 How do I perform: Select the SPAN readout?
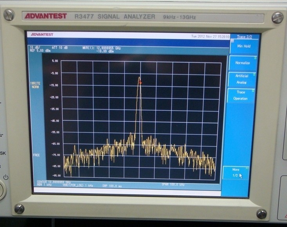[x=173, y=185]
